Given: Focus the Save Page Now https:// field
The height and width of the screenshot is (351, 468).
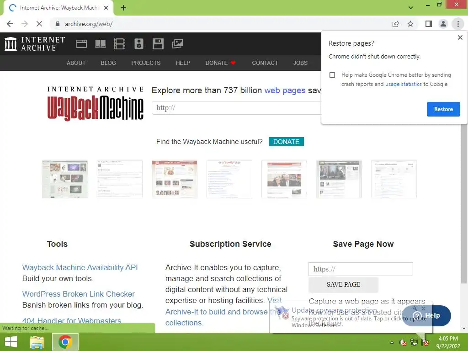Looking at the screenshot, I should click(361, 269).
